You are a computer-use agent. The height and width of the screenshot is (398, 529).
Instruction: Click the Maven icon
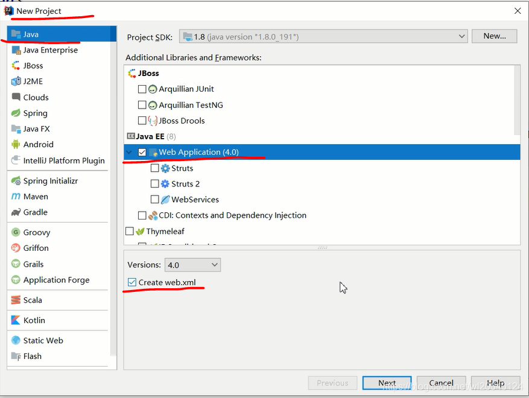click(16, 197)
